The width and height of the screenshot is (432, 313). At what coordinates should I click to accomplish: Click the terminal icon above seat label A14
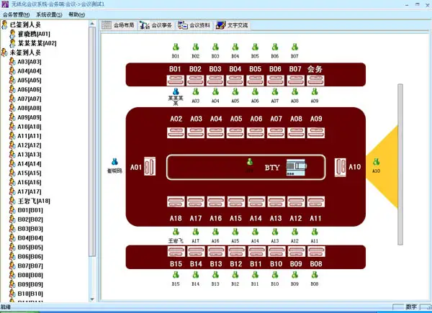click(256, 201)
